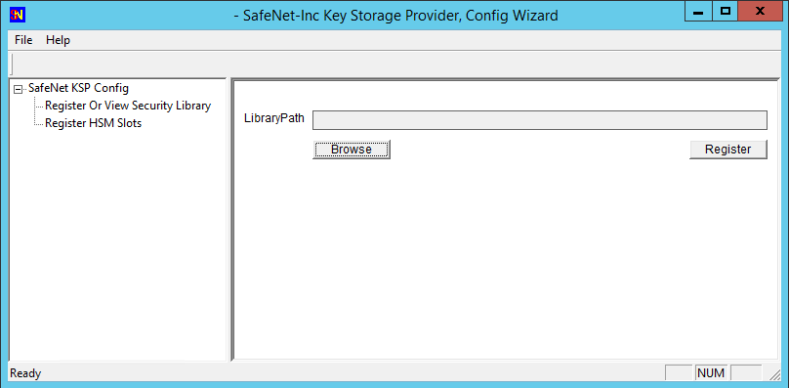
Task: Click the NUM indicator in status bar
Action: [x=712, y=373]
